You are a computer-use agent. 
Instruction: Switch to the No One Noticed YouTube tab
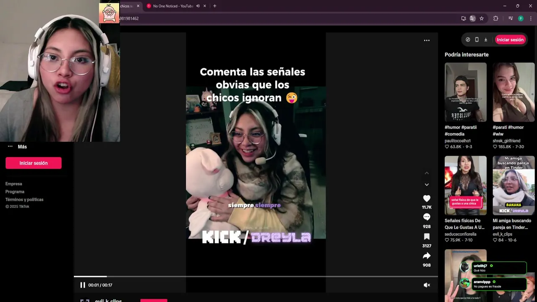[x=173, y=6]
